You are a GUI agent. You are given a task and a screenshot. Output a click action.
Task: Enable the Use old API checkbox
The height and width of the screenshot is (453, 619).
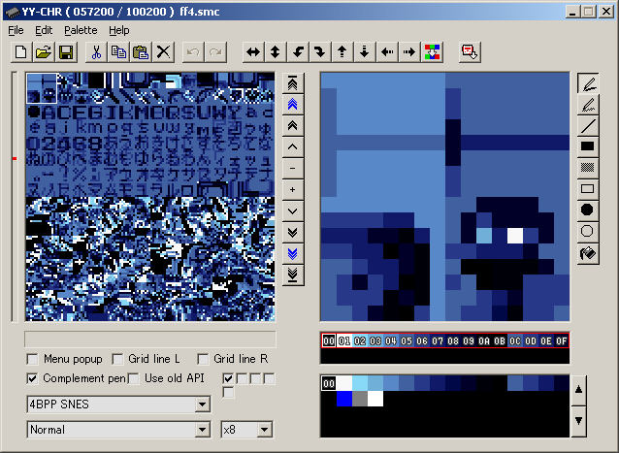pyautogui.click(x=134, y=379)
